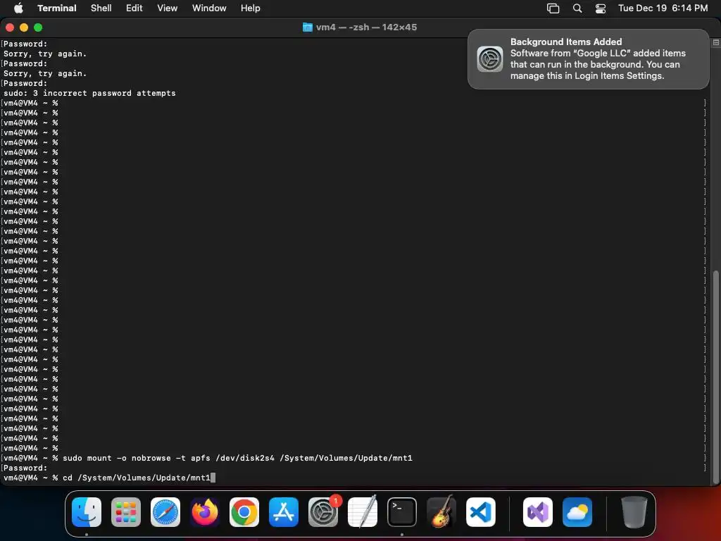Minimize the Terminal window

click(24, 27)
